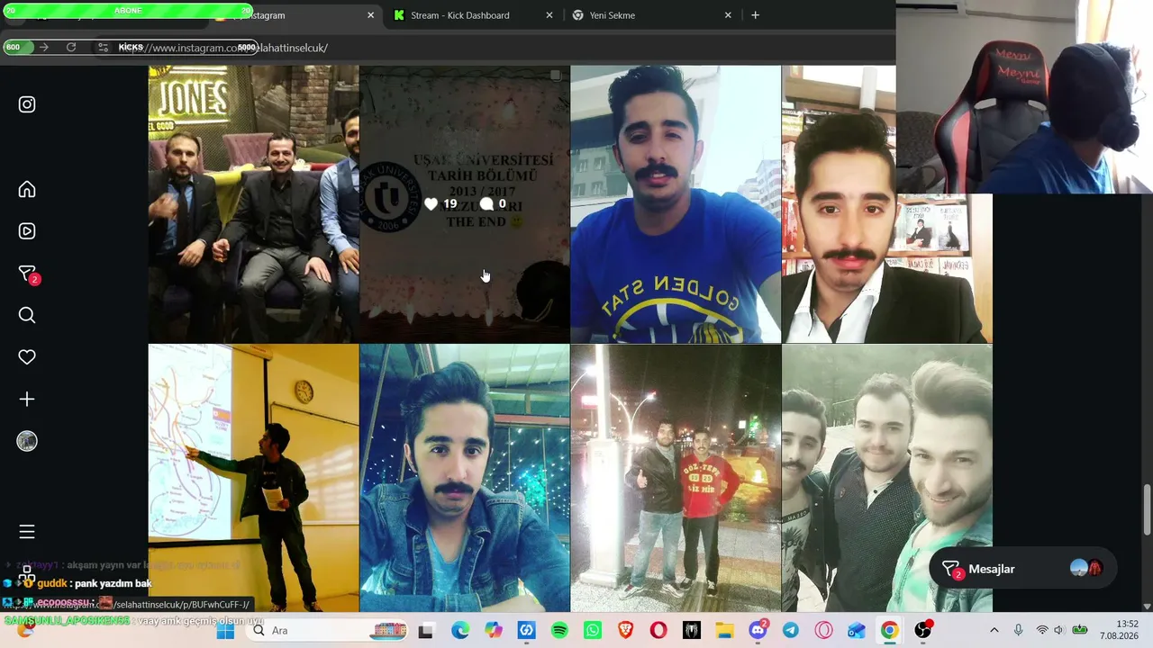Open Instagram search magnifier in sidebar
The height and width of the screenshot is (648, 1153).
coord(27,315)
